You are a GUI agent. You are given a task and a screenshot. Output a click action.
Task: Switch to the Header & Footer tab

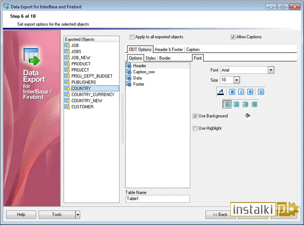(169, 50)
